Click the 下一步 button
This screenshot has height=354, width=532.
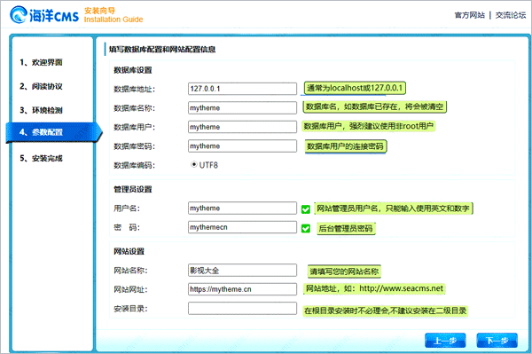(497, 341)
